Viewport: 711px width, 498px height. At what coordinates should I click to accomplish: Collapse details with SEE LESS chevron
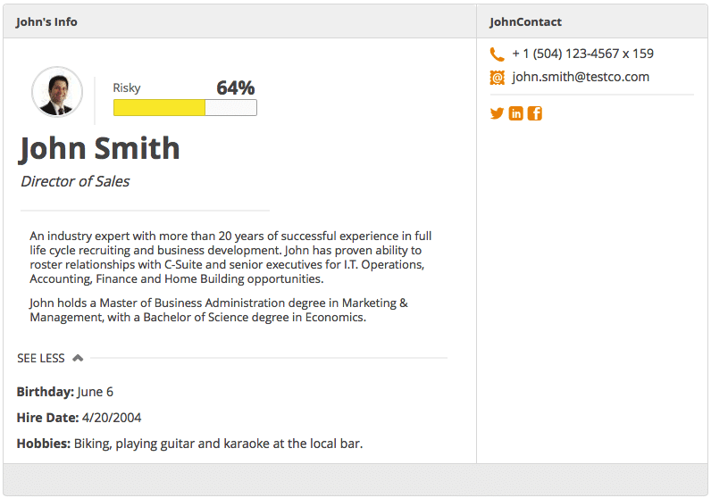point(78,358)
